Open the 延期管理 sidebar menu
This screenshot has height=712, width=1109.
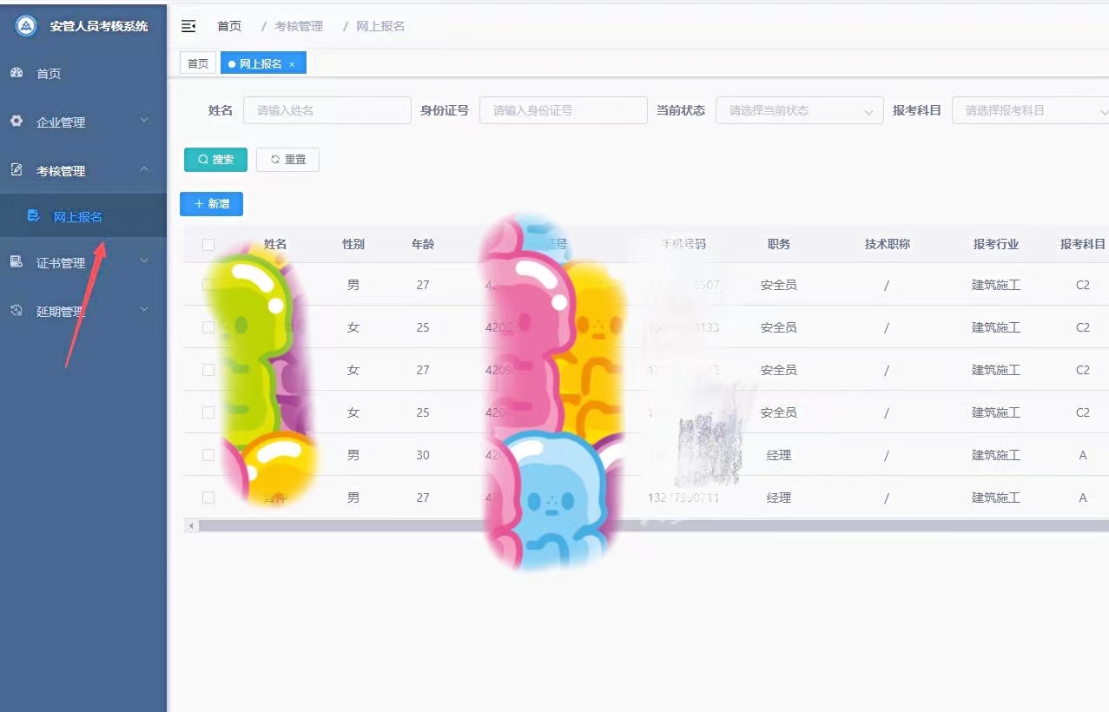(x=83, y=312)
